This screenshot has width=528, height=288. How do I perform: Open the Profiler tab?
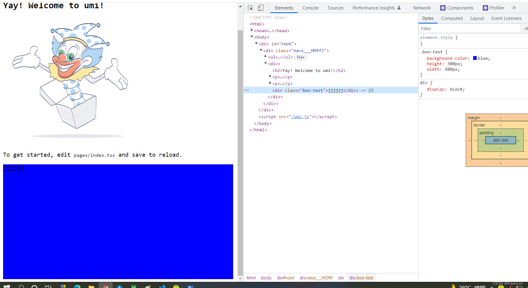click(494, 8)
